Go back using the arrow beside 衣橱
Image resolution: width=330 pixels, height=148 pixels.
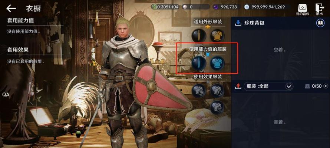click(x=11, y=9)
